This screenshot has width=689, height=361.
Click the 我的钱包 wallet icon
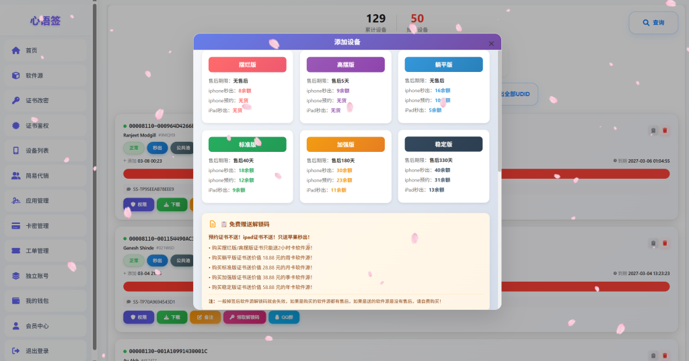16,301
